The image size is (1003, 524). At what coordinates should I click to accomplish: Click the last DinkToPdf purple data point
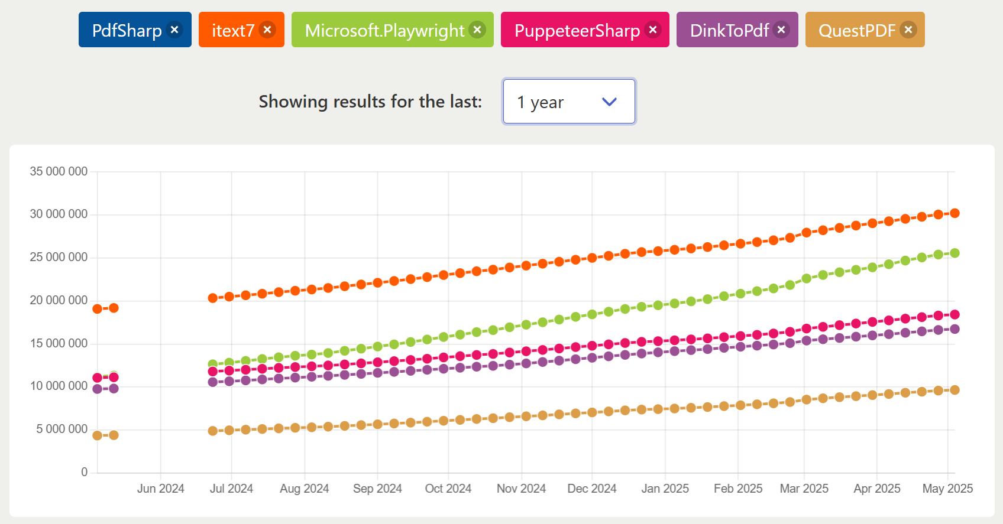click(955, 329)
